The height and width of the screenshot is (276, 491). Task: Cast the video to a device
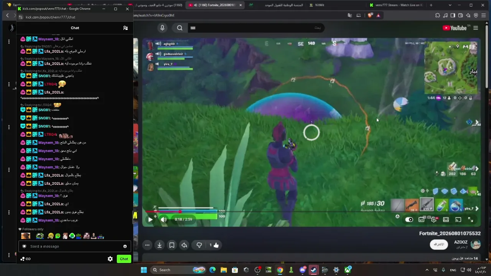(x=458, y=220)
